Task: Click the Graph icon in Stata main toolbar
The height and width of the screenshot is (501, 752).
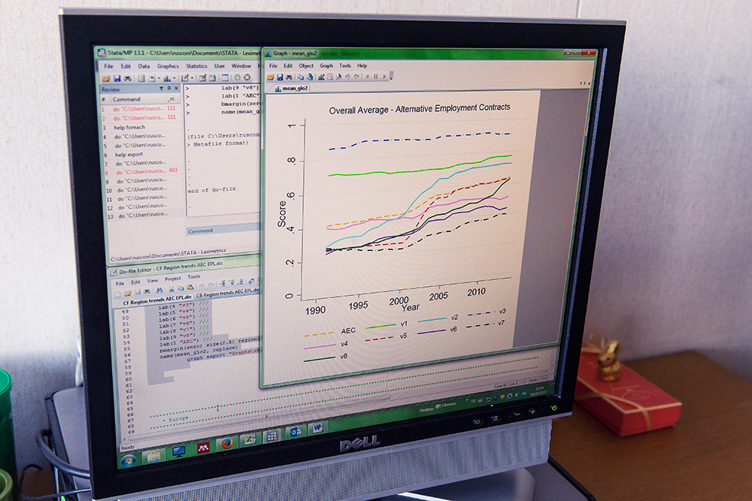Action: coord(166,78)
